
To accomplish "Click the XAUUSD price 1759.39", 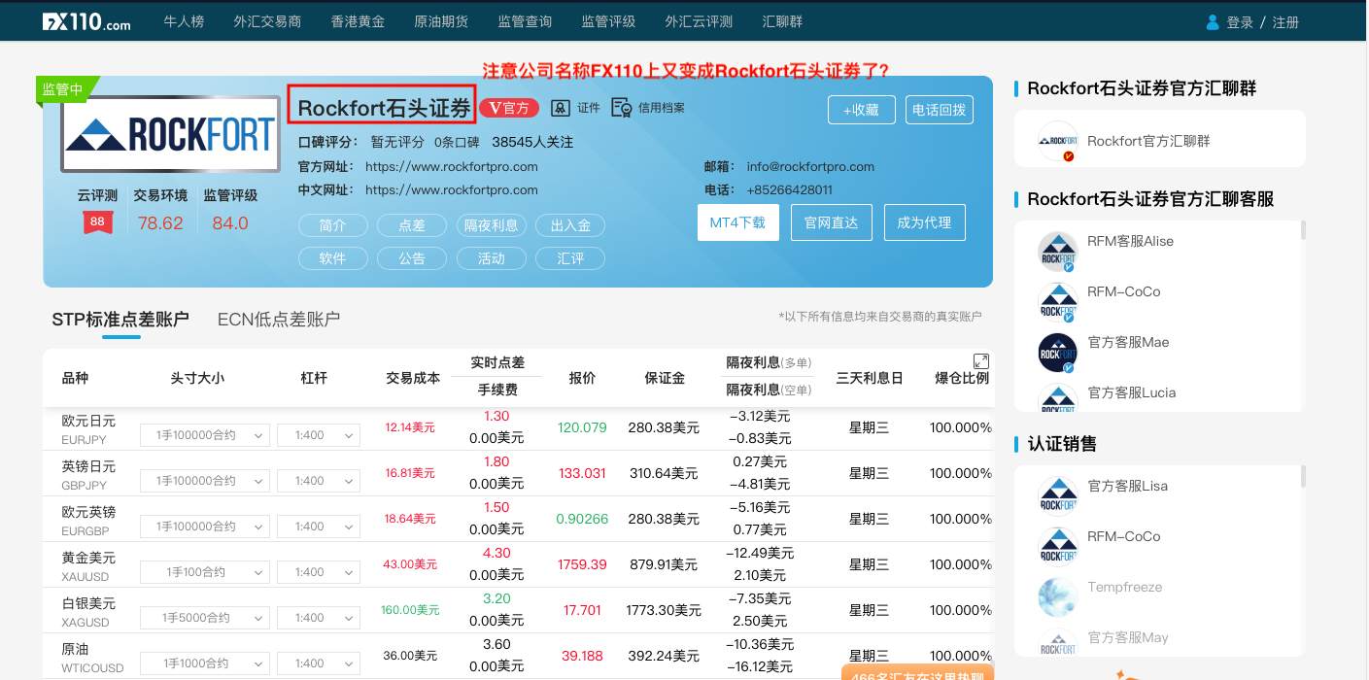I will point(582,564).
